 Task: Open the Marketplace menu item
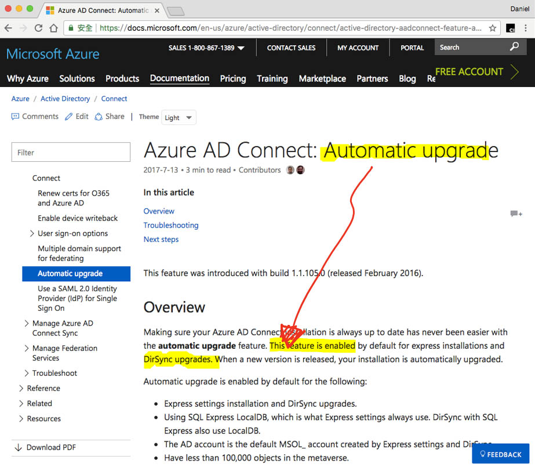(x=322, y=78)
